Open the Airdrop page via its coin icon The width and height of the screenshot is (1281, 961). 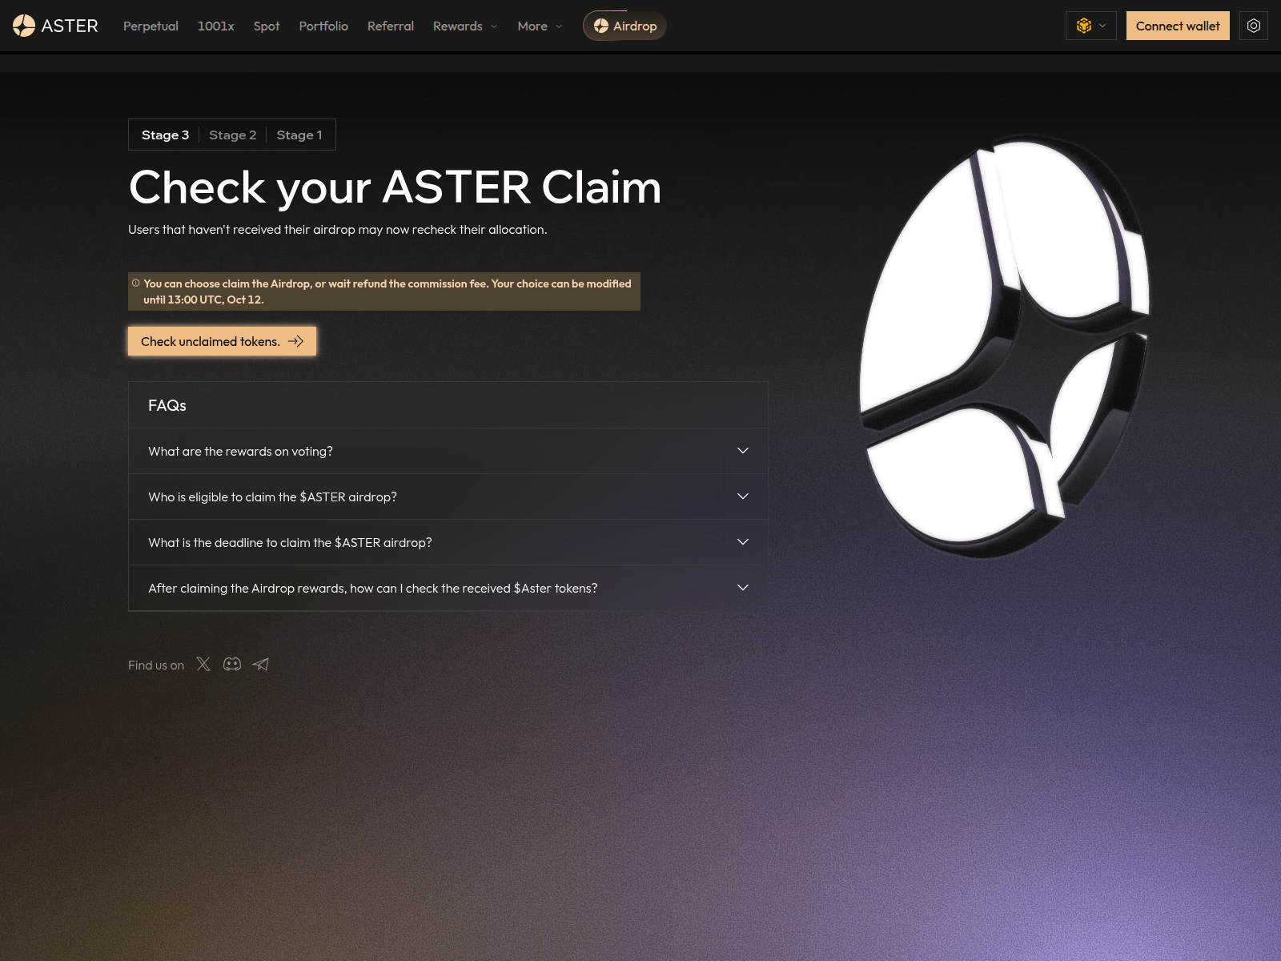[x=601, y=26]
